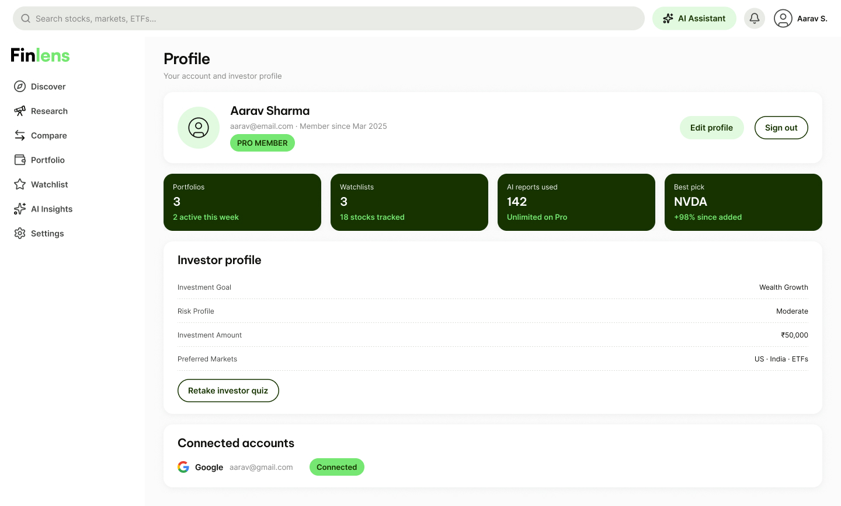Click aarav@email.com member info text
Screen dimensions: 841x506
point(308,126)
